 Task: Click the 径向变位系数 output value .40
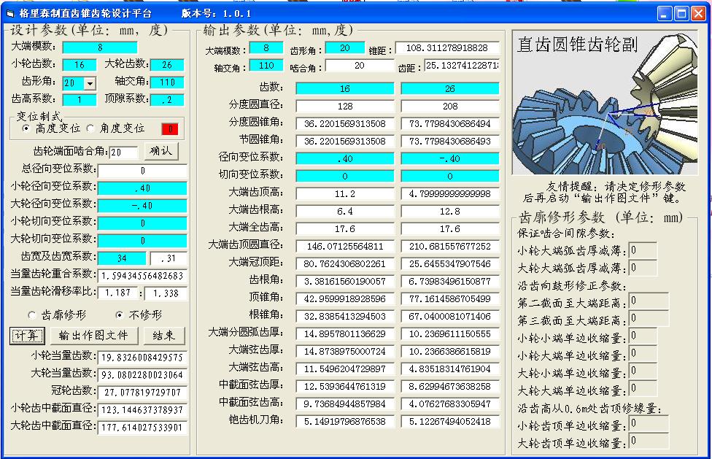tap(345, 158)
